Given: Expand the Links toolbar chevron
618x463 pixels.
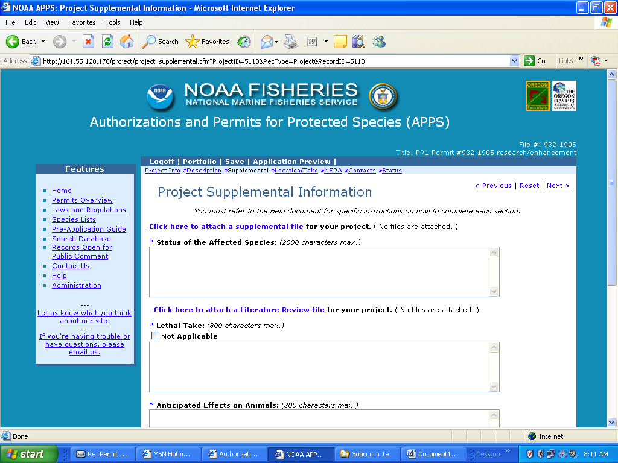Looking at the screenshot, I should click(x=581, y=58).
